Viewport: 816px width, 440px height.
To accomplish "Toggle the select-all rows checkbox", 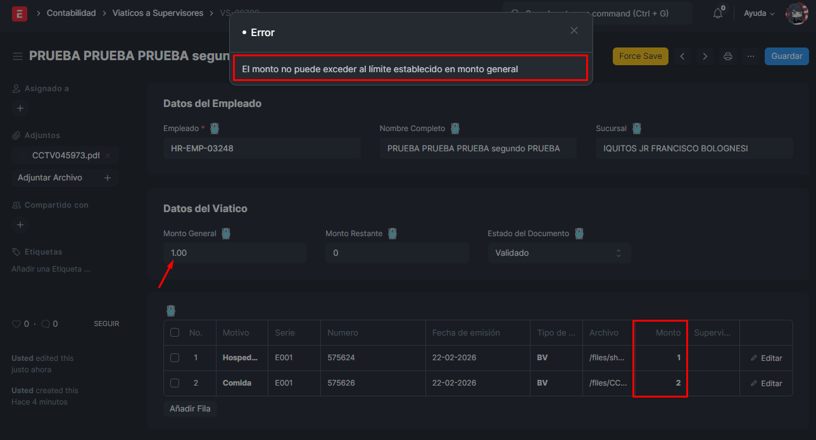I will (175, 332).
